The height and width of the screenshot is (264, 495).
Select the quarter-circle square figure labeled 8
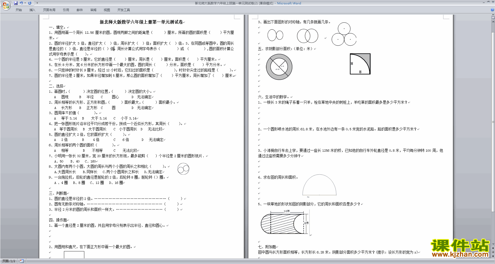click(360, 64)
